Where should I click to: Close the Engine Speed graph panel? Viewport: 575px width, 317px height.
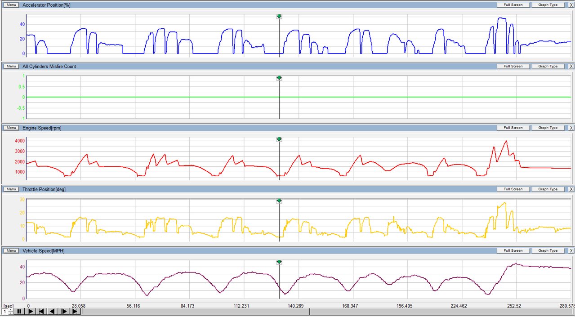point(571,128)
